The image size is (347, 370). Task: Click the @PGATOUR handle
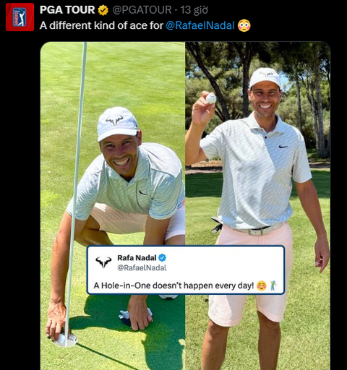point(142,10)
